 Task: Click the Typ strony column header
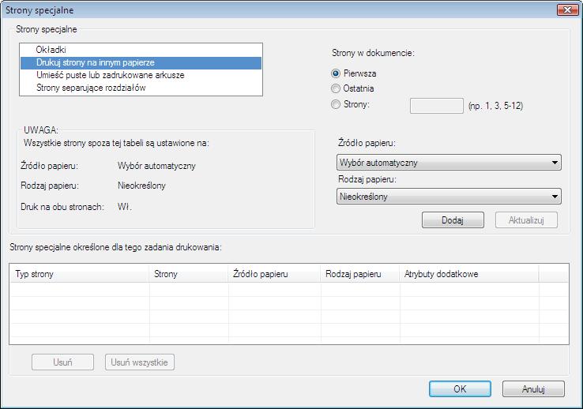[x=80, y=274]
